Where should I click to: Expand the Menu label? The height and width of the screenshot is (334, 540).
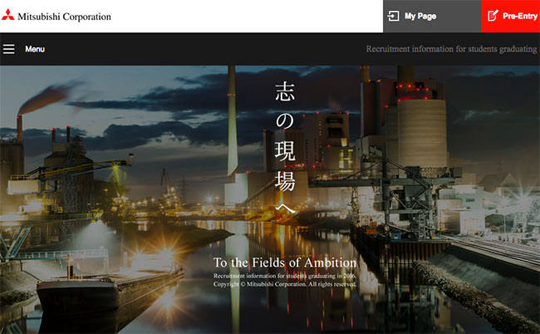35,49
